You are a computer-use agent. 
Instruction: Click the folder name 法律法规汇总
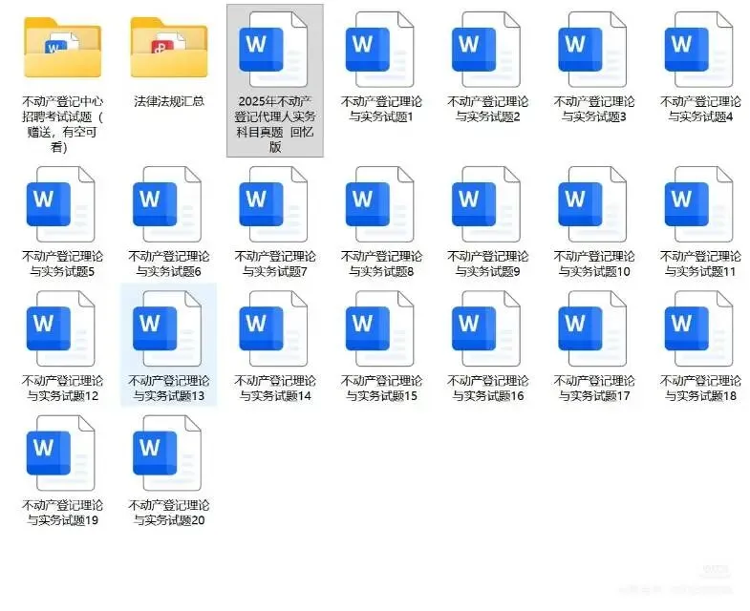coord(169,101)
